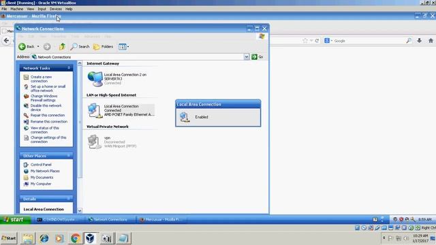Screen dimensions: 436x245
Task: Expand the Address bar dropdown
Action: (x=247, y=56)
